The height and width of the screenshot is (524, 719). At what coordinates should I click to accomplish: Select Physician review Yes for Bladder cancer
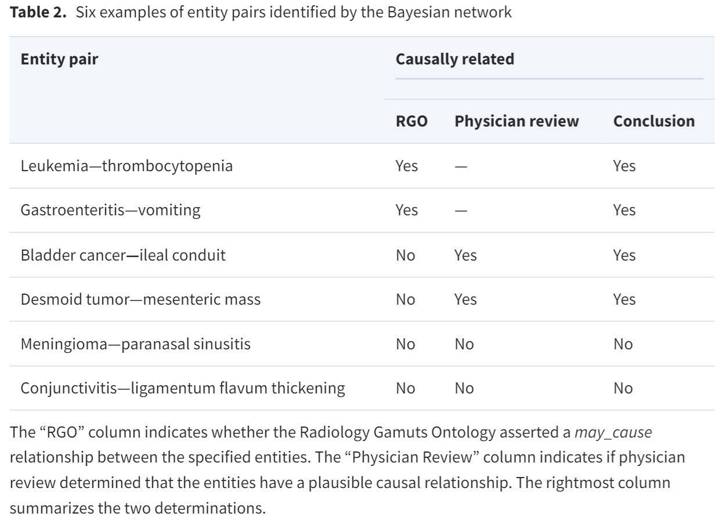coord(466,255)
